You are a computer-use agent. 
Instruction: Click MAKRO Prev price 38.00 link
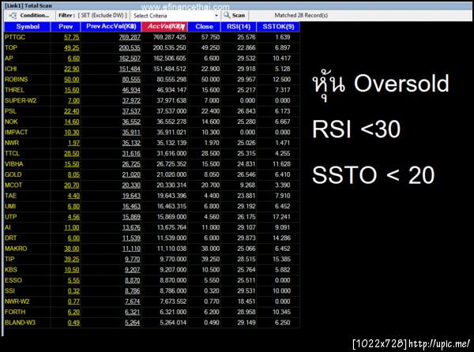pyautogui.click(x=72, y=249)
